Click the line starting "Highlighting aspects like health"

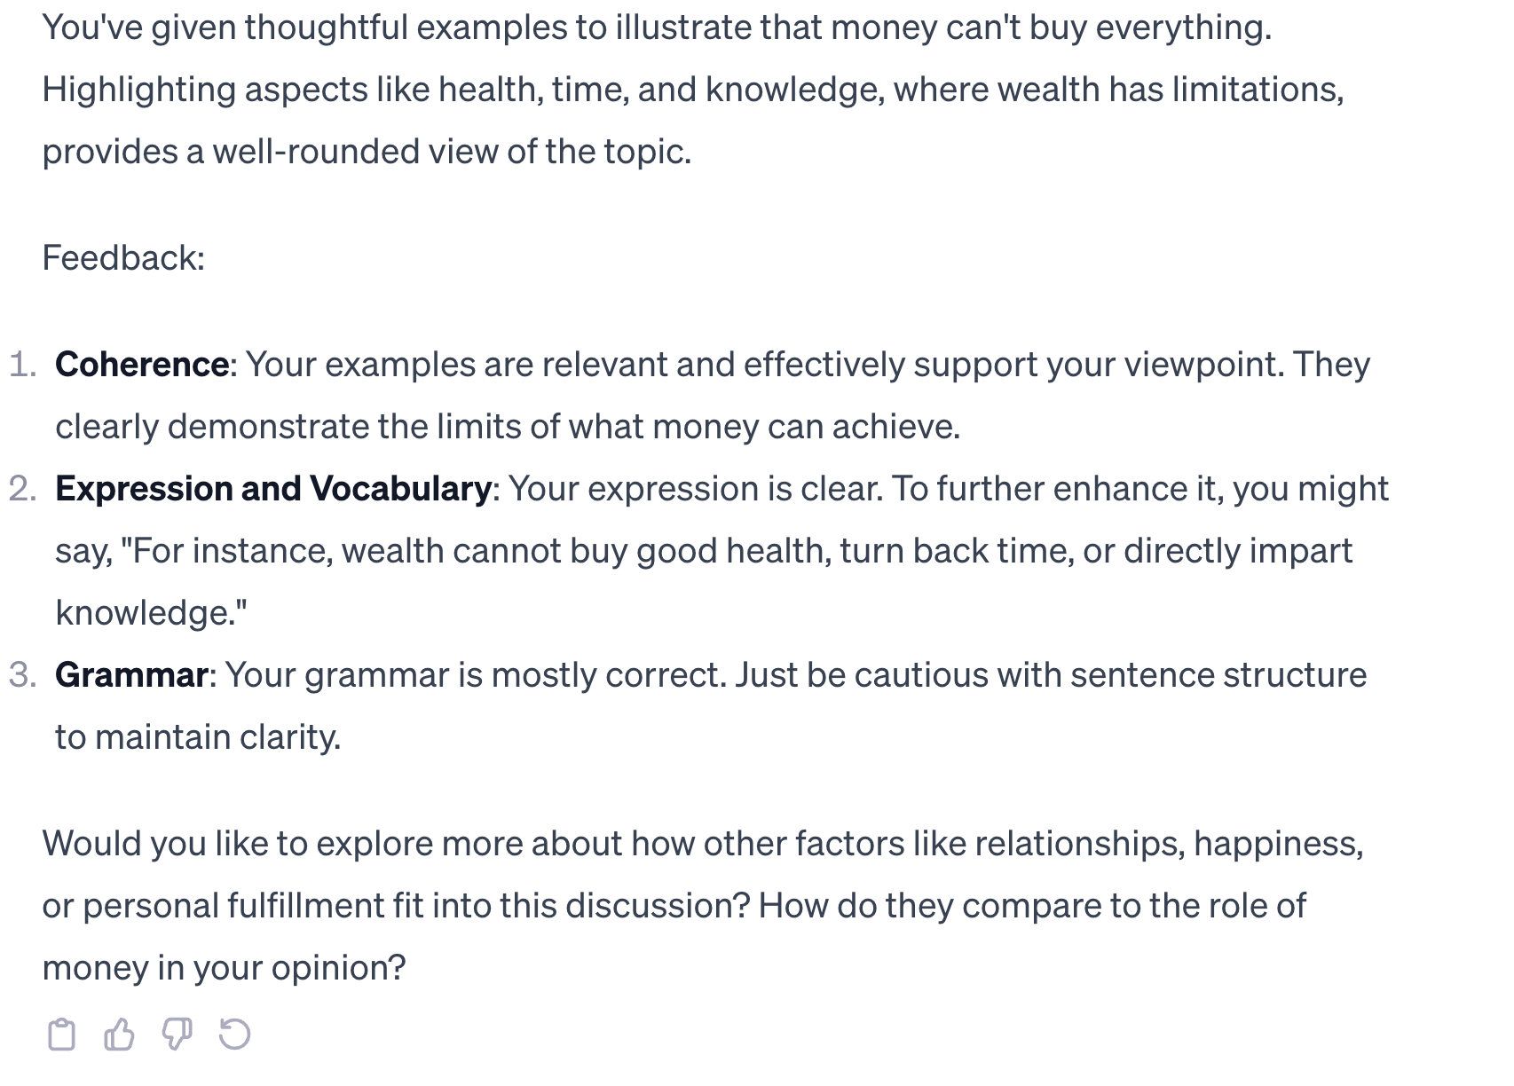click(692, 90)
